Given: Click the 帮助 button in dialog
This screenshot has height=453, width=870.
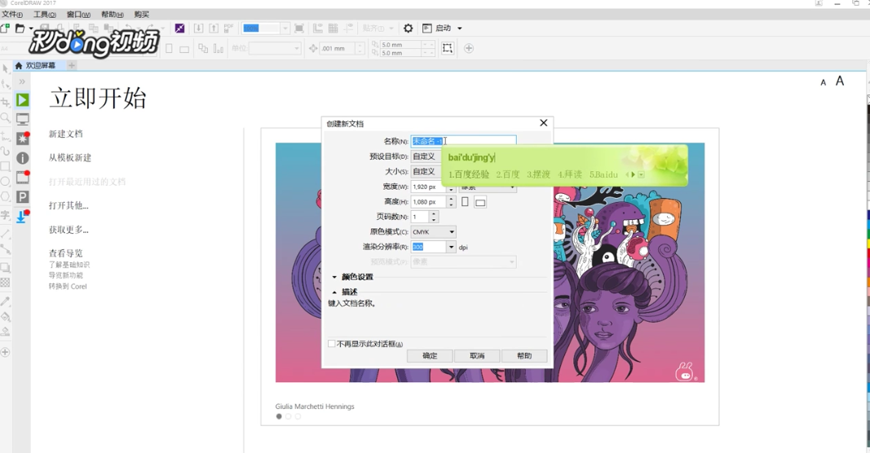Looking at the screenshot, I should pyautogui.click(x=524, y=356).
